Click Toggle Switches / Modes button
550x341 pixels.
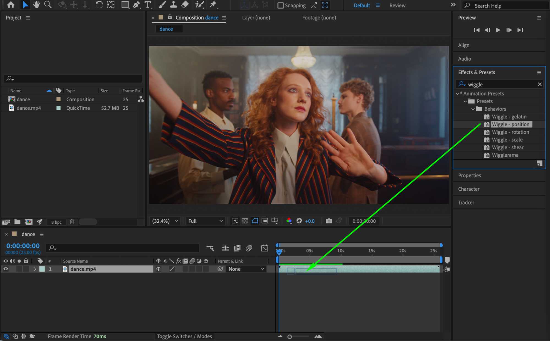[184, 336]
